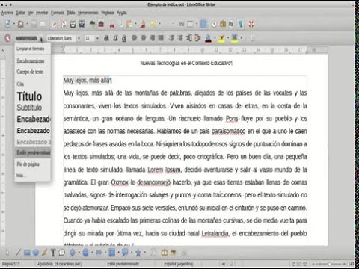The image size is (359, 269).
Task: Run the Spelling and Grammar check icon
Action: point(93,24)
